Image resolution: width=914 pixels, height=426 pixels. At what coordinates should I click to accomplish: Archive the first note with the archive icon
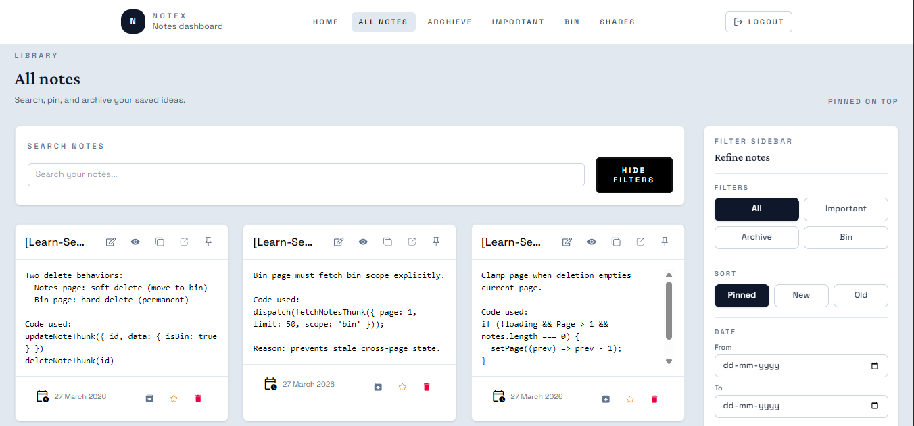coord(149,398)
